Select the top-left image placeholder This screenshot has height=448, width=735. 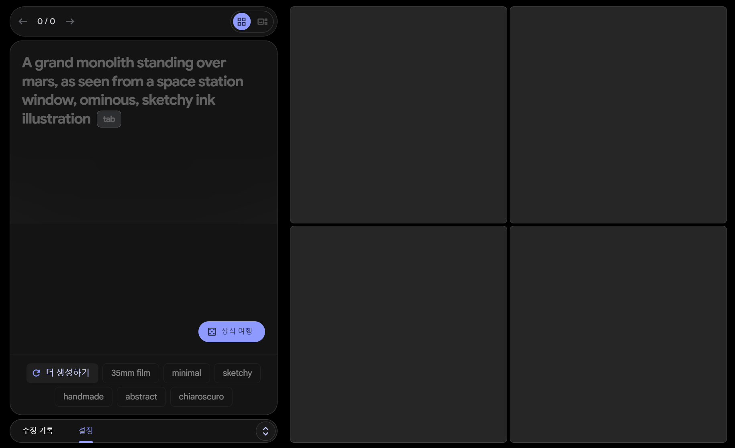pos(398,115)
